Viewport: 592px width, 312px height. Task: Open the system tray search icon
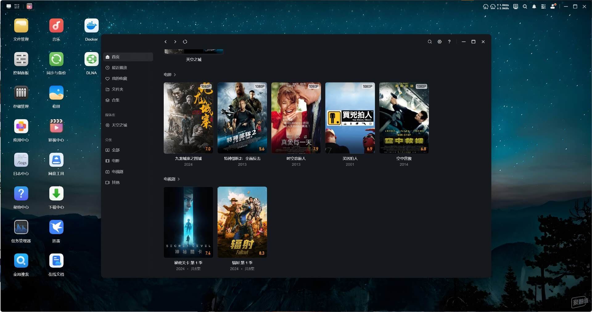click(525, 6)
